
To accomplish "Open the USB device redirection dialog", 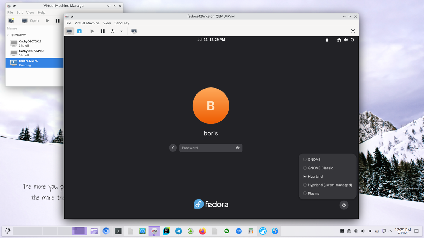I will point(134,31).
